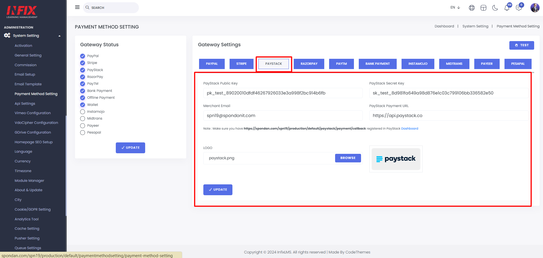Switch to the MIDTRANS tab
543x258 pixels.
[454, 64]
